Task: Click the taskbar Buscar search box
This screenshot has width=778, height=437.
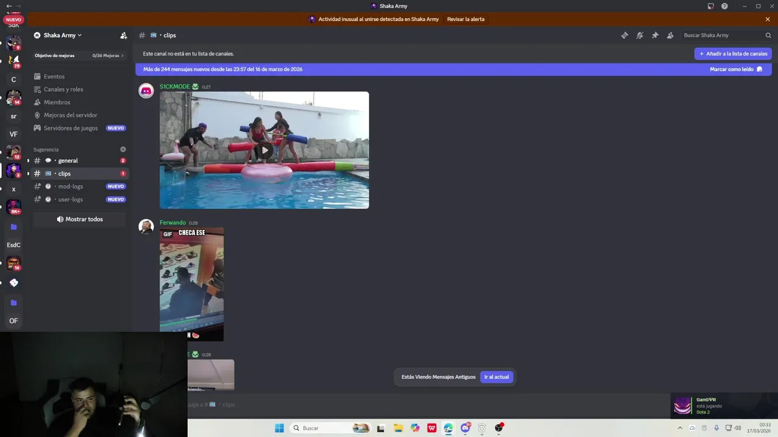Action: [x=330, y=428]
